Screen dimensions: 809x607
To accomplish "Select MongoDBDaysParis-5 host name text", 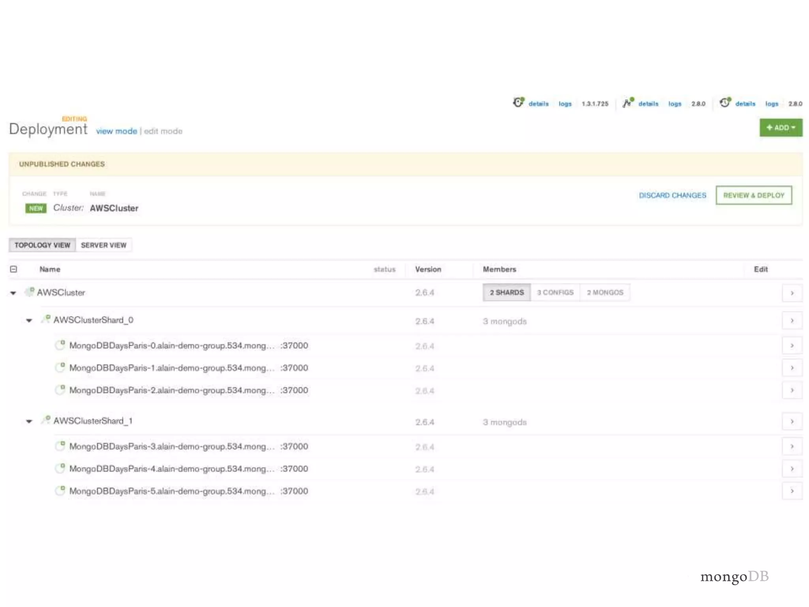I will click(172, 491).
